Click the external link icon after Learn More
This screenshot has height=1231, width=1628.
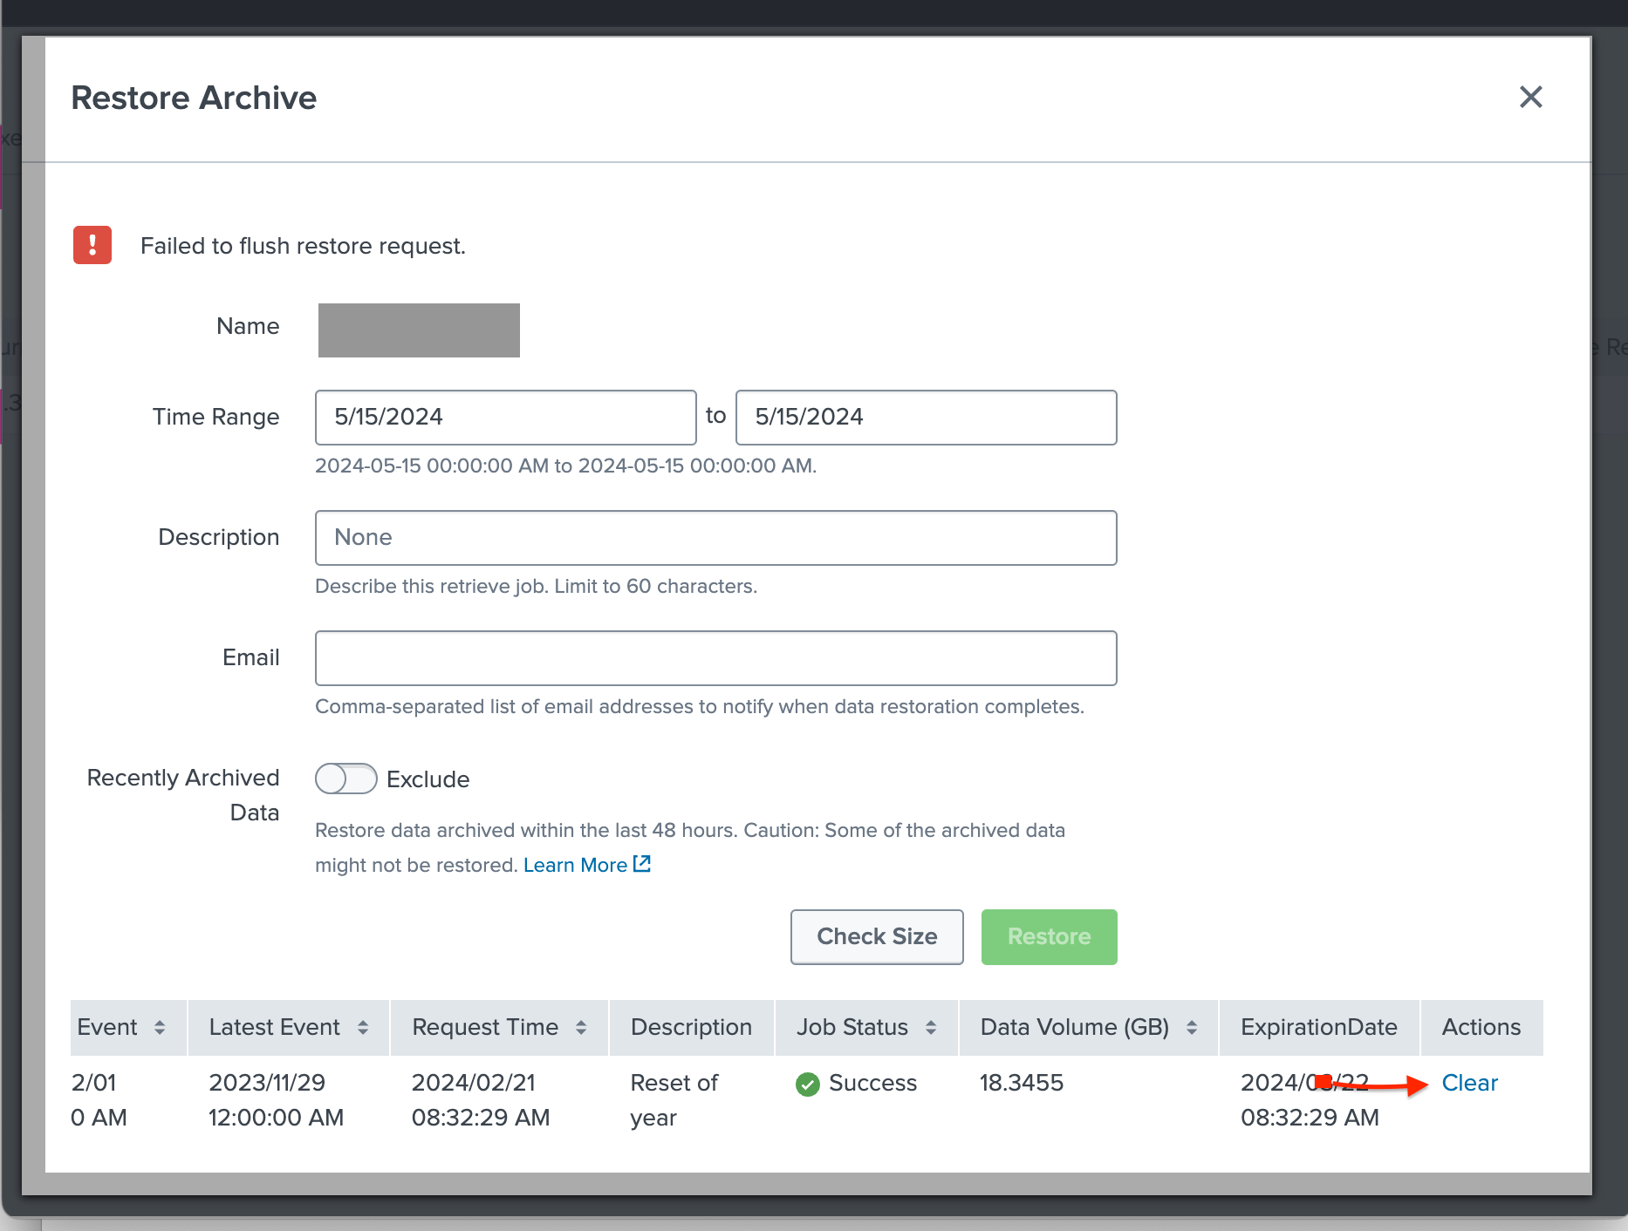642,863
